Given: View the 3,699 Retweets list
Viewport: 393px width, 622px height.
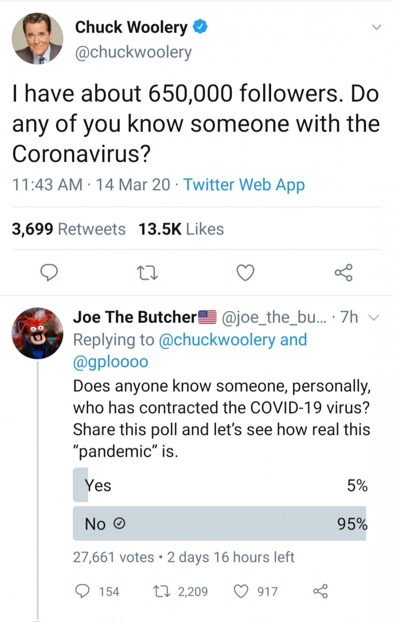Looking at the screenshot, I should (68, 229).
